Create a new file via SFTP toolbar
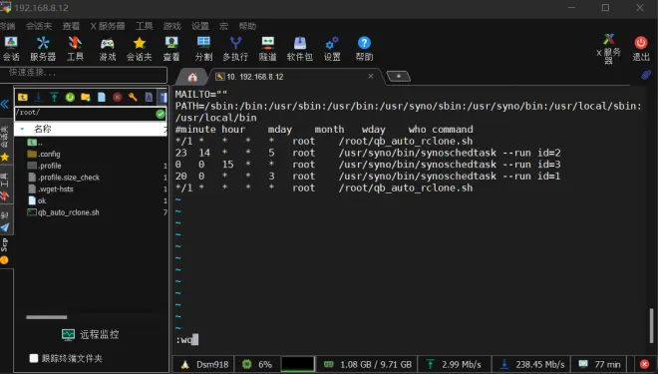This screenshot has width=658, height=374. point(102,97)
